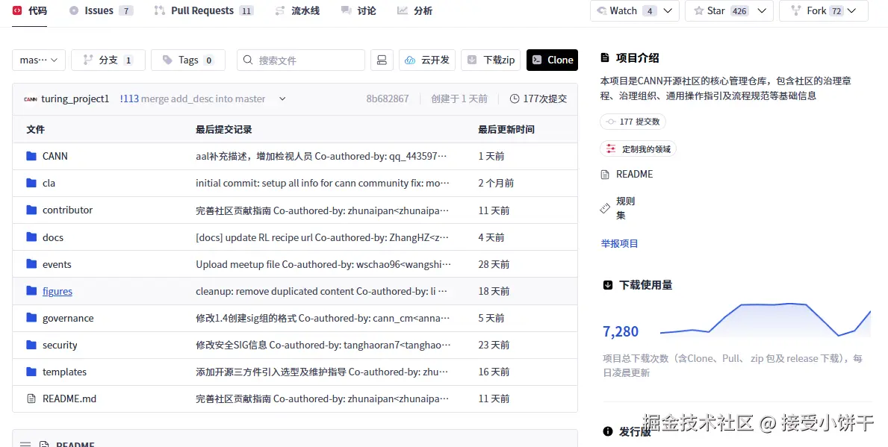Open the Issues tab
The height and width of the screenshot is (447, 888).
click(x=101, y=10)
